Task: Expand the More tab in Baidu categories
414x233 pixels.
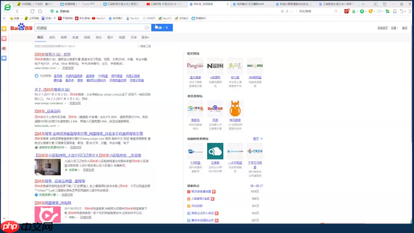Action: click(x=145, y=38)
